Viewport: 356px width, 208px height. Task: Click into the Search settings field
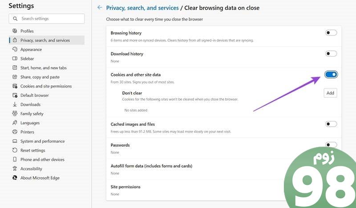47,19
